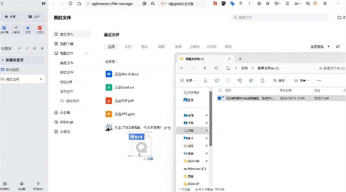Expand breadcrumb chevron before 文档

[236, 68]
